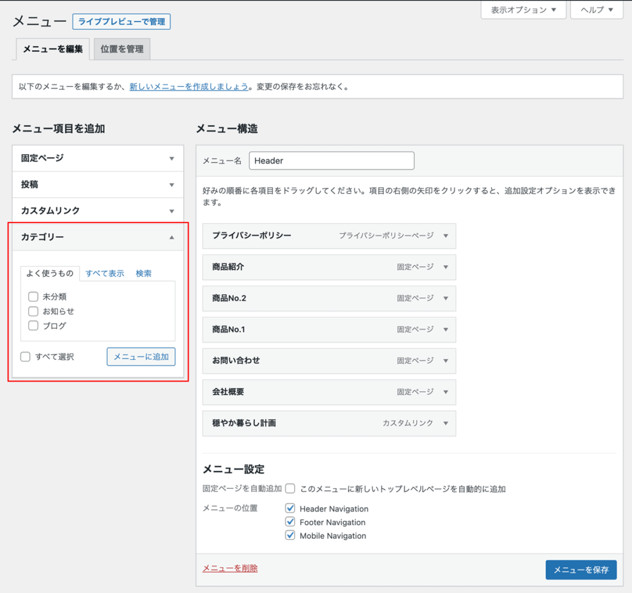Expand 商品No.2 menu item arrow
The image size is (632, 593).
tap(446, 298)
